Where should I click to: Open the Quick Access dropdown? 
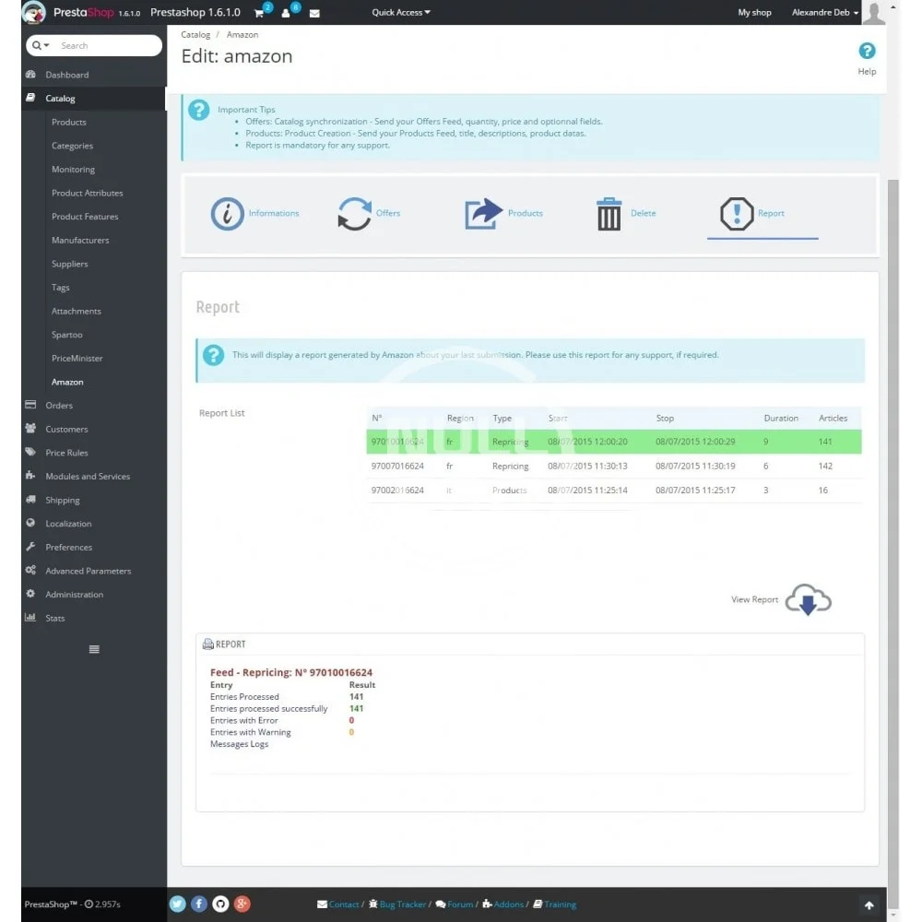point(401,13)
